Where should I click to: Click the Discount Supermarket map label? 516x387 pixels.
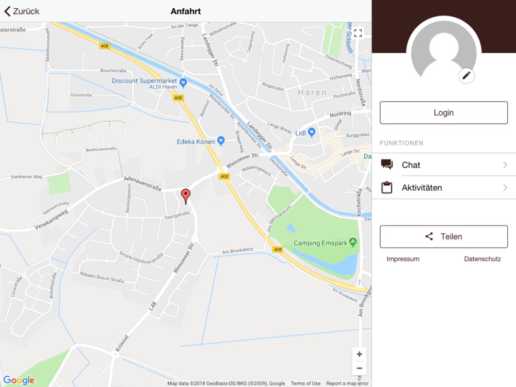[144, 80]
